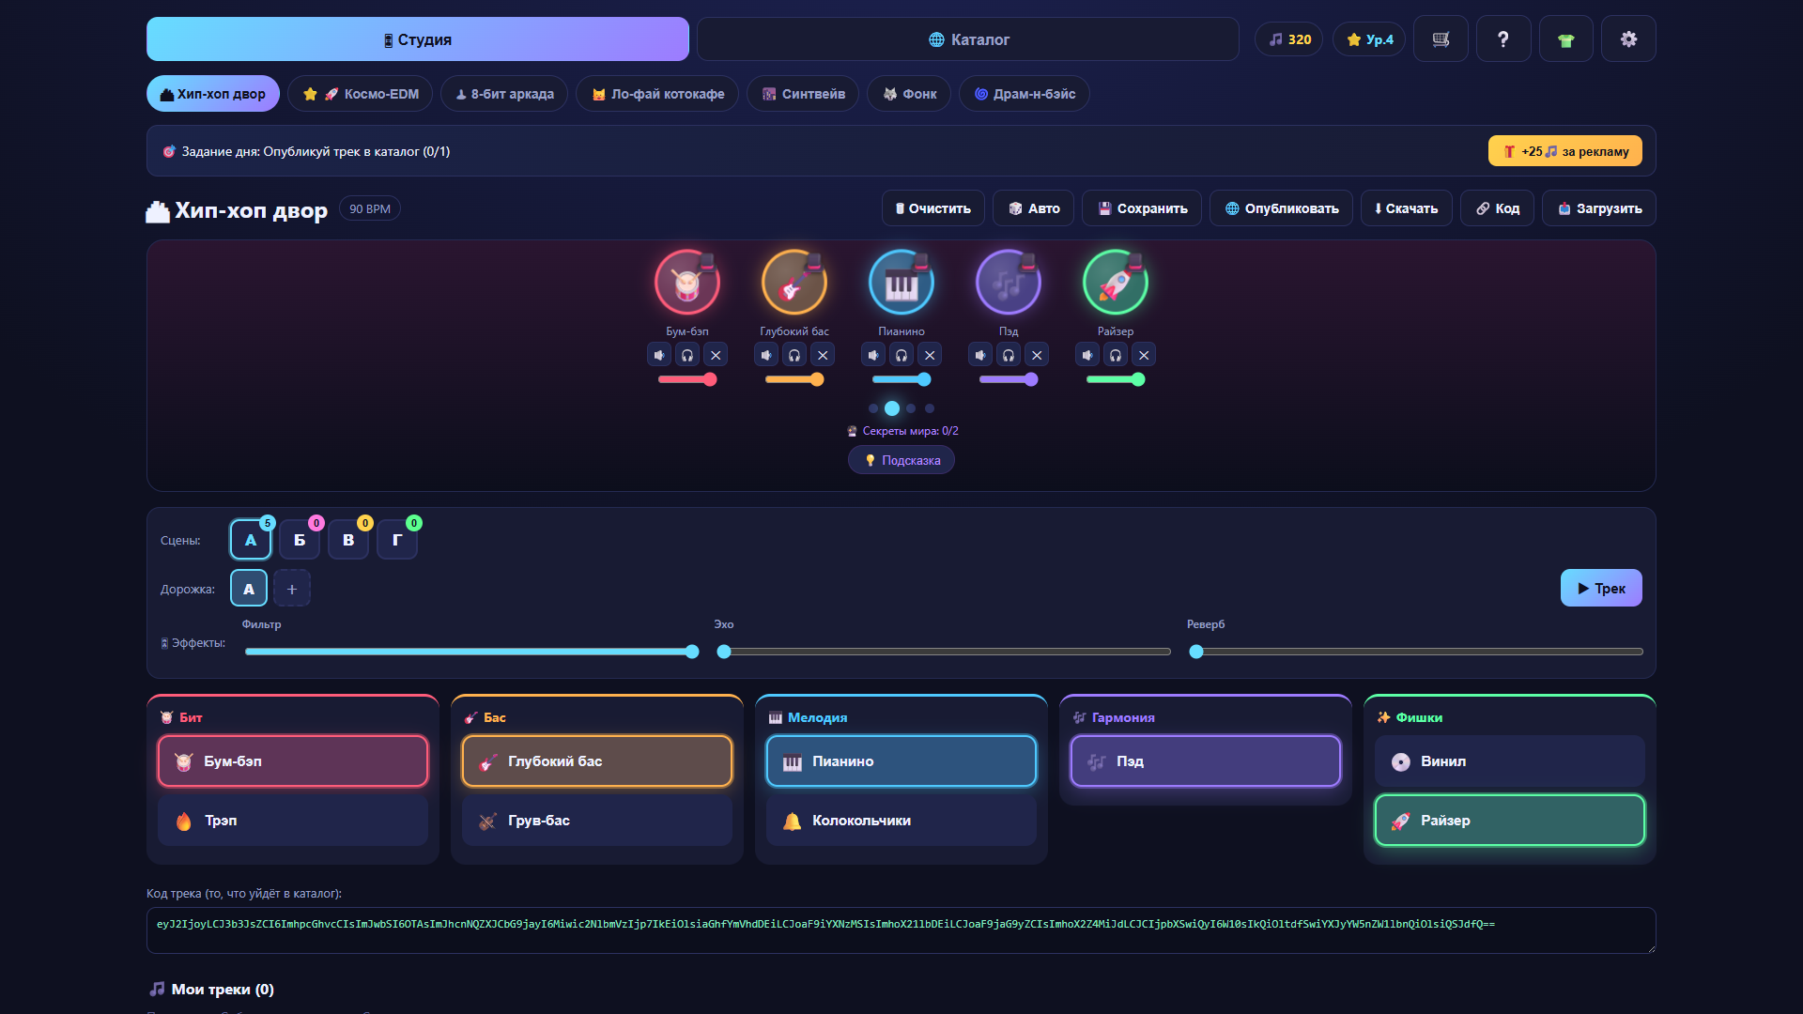Viewport: 1803px width, 1014px height.
Task: Select the Фонк world
Action: [909, 94]
